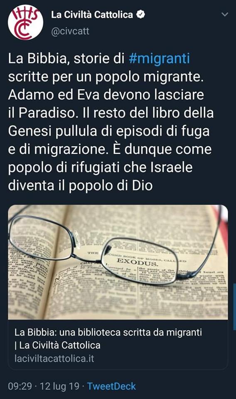Select the sentence 'Adamo ed Eva devono lasciare'
Viewport: 236px width, 399px height.
(106, 95)
